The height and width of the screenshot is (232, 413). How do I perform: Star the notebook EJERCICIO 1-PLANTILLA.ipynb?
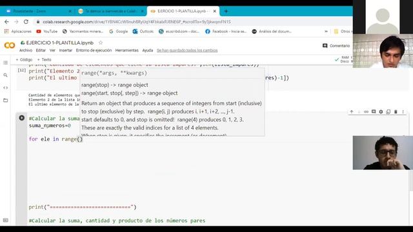[101, 43]
